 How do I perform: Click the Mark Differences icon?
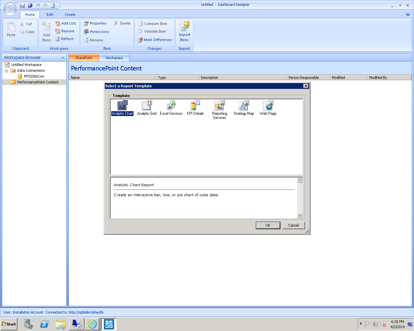pos(155,40)
